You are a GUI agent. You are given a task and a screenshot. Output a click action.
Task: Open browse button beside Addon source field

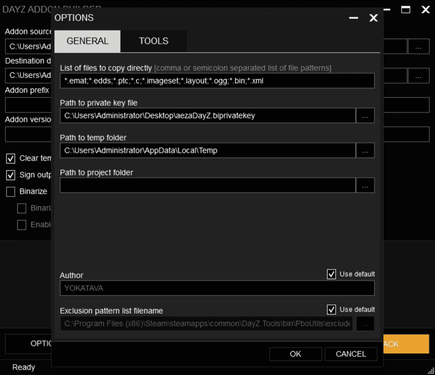click(418, 46)
